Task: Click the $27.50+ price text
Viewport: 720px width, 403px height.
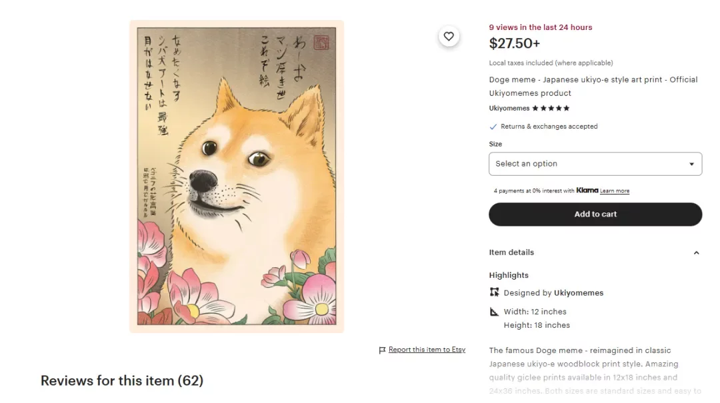Action: (514, 43)
